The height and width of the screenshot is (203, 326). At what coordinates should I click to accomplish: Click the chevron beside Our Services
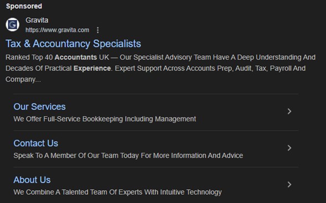pyautogui.click(x=289, y=111)
